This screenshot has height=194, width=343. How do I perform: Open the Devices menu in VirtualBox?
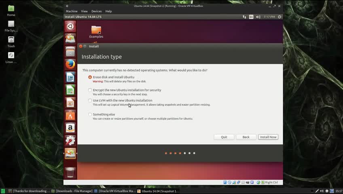tap(96, 11)
